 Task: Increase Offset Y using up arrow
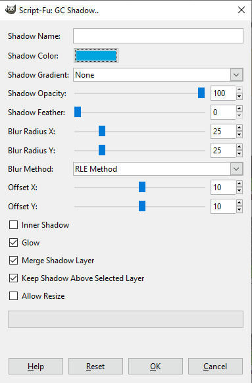tap(239, 203)
